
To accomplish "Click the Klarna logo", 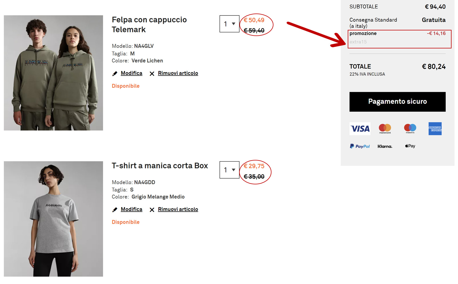I will [385, 146].
